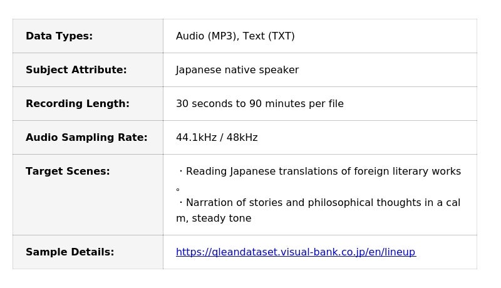Select the "Subject Attribute:" label
501x288 pixels.
[76, 70]
